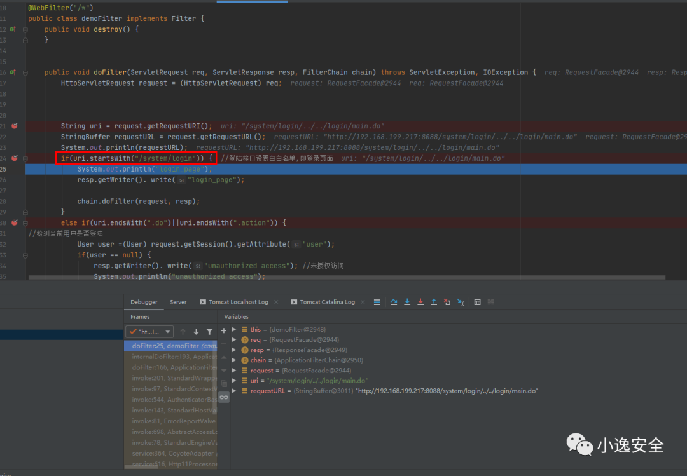Image resolution: width=687 pixels, height=476 pixels.
Task: Expand 'requestURL' variable node
Action: pyautogui.click(x=234, y=391)
